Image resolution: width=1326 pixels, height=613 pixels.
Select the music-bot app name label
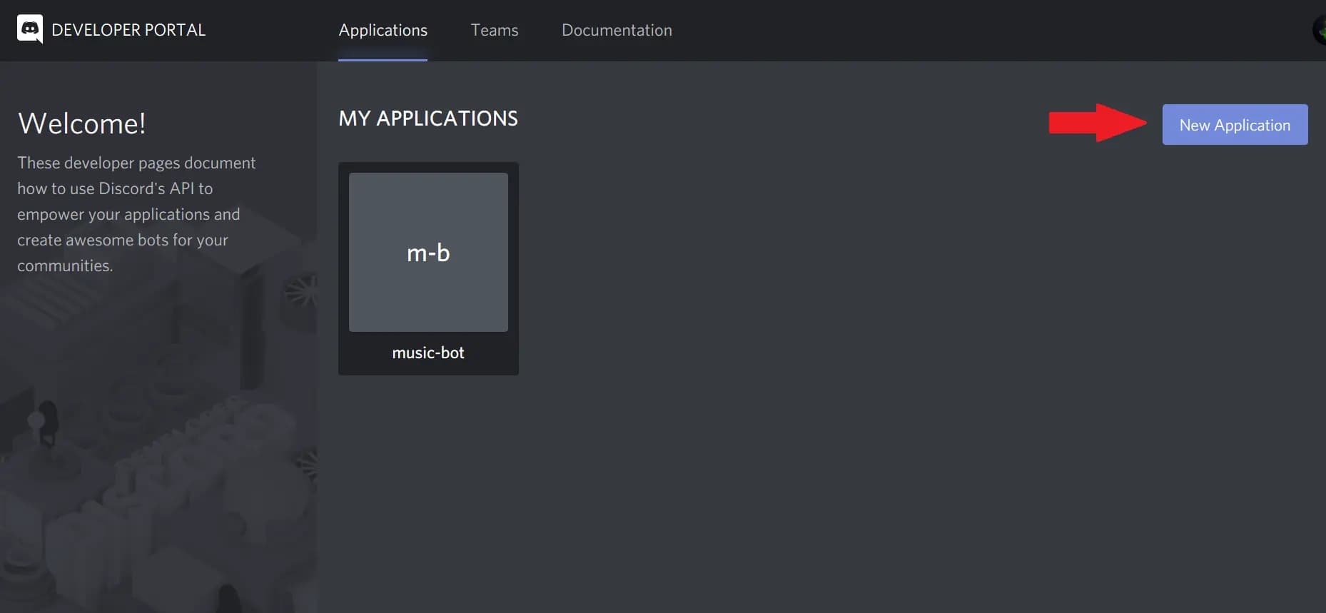[x=428, y=353]
